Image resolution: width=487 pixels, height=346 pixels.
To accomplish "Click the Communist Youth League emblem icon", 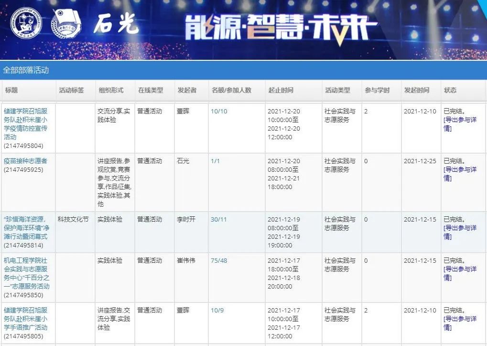I will tap(67, 22).
